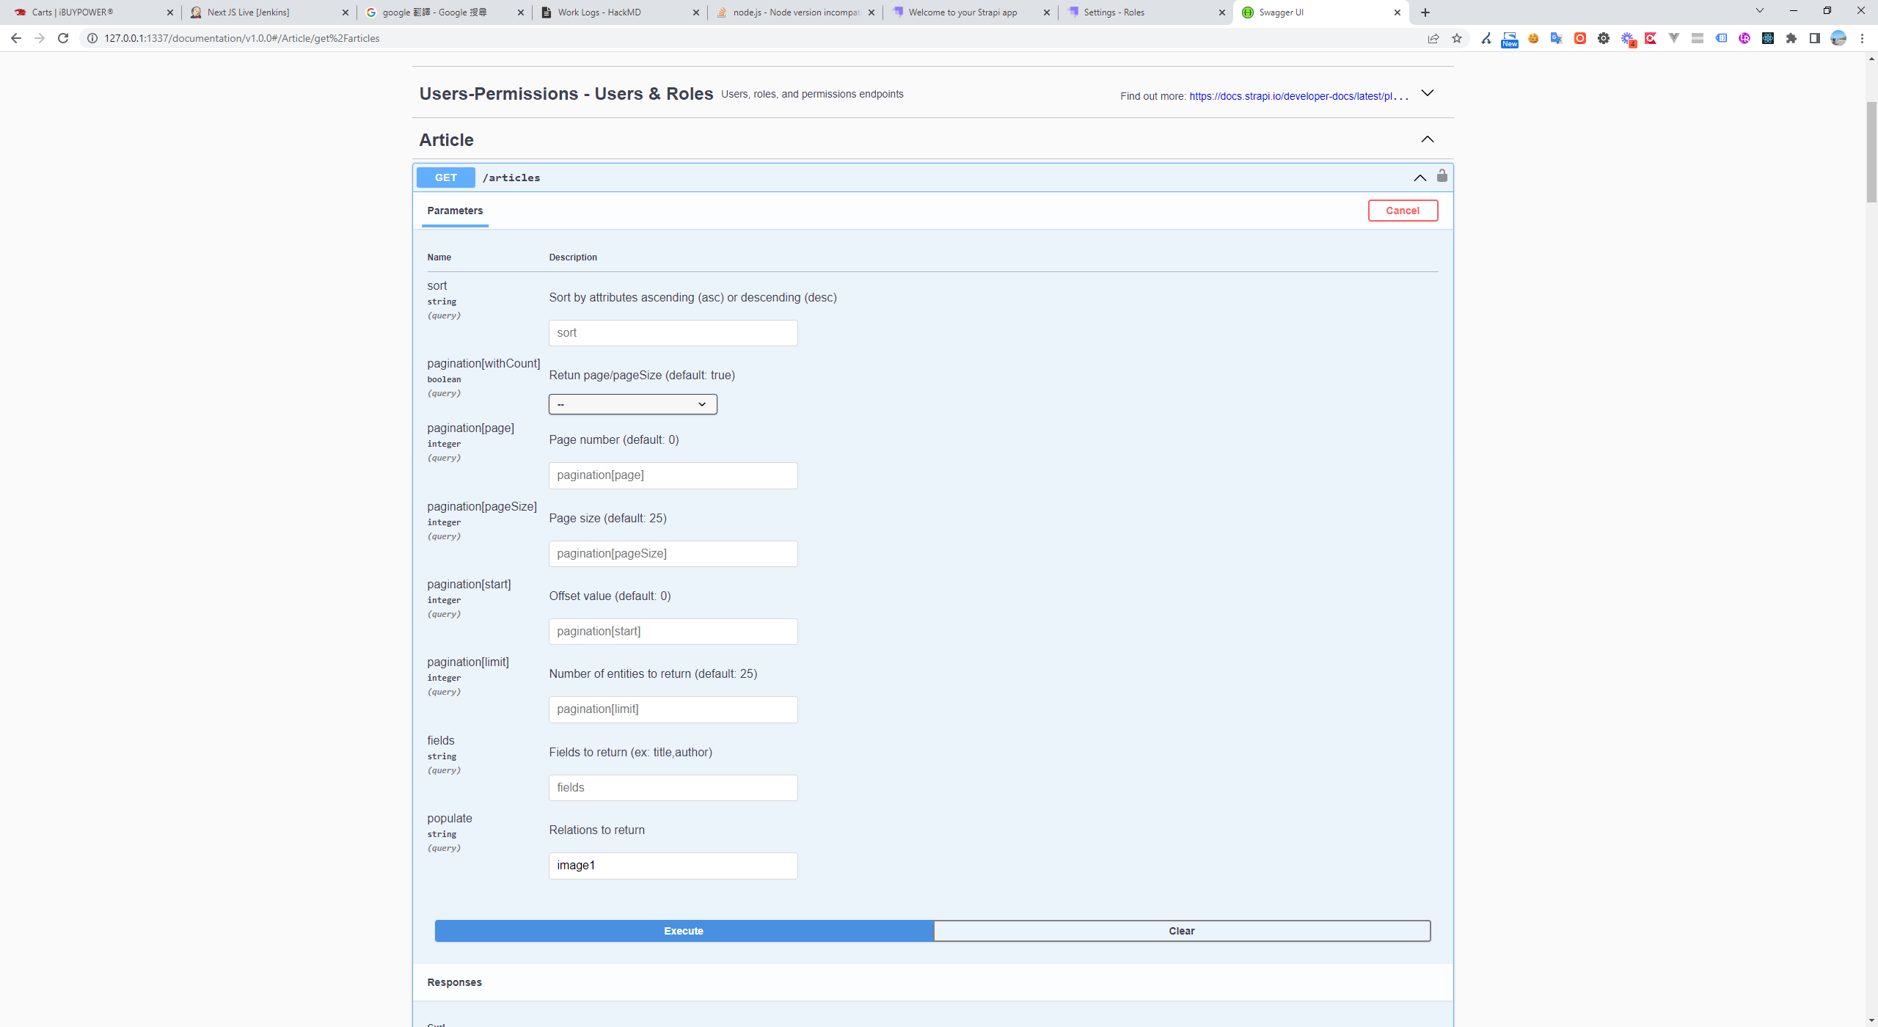Viewport: 1878px width, 1027px height.
Task: Click the page vertical scrollbar thumb
Action: (1871, 150)
